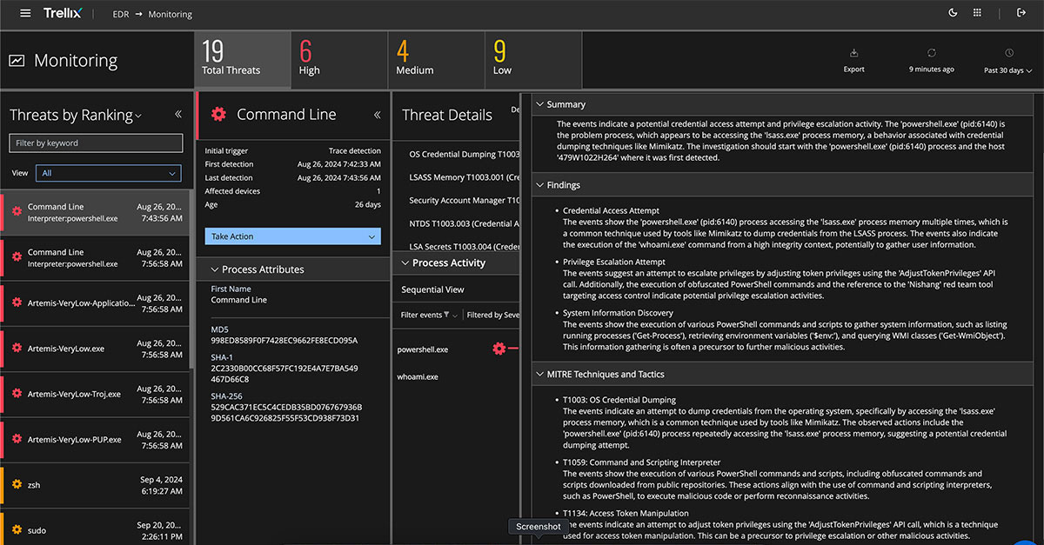The image size is (1044, 545).
Task: Click the Export download icon
Action: [x=853, y=54]
